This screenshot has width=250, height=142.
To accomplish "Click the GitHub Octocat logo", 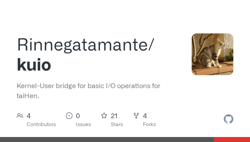I will click(x=228, y=119).
